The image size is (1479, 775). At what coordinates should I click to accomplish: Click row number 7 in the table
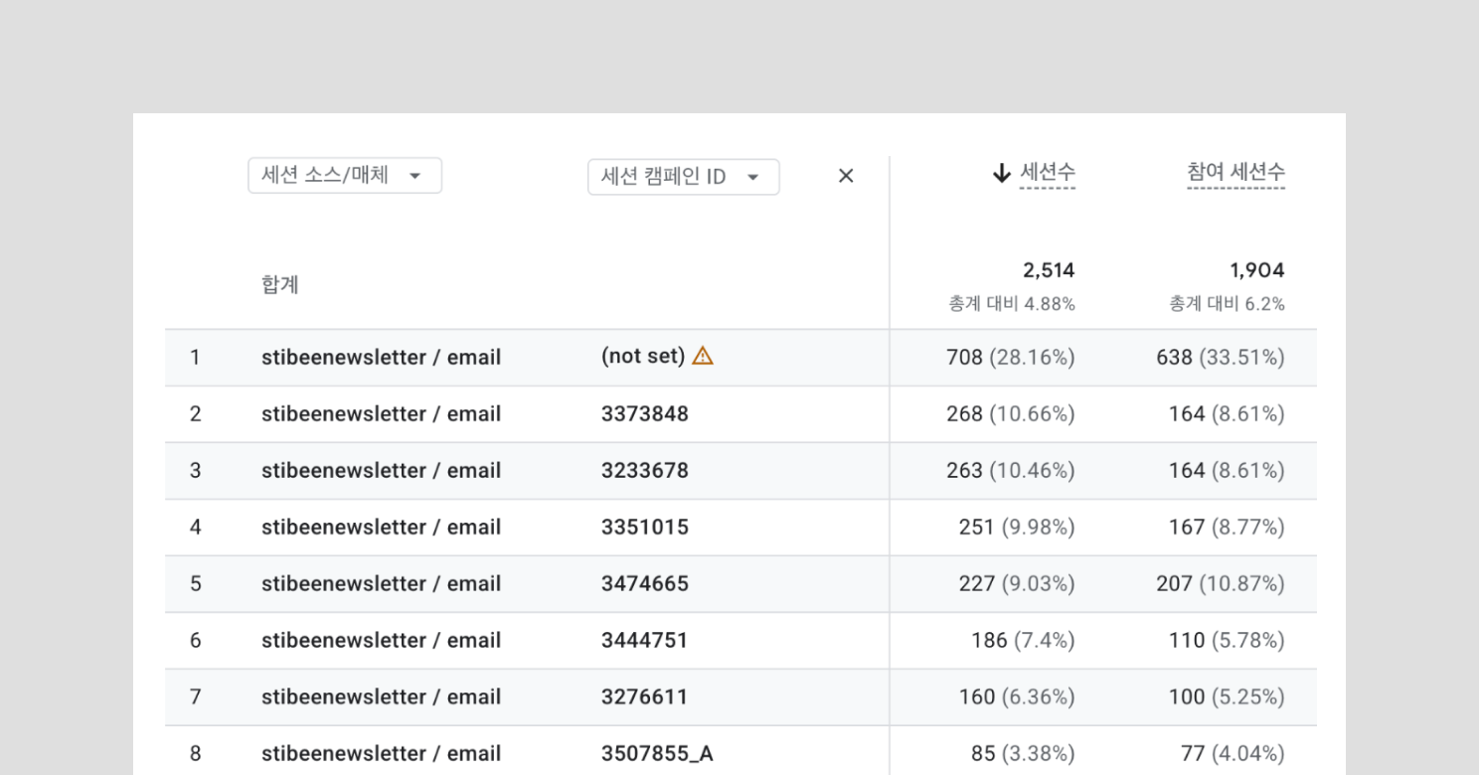(x=195, y=697)
